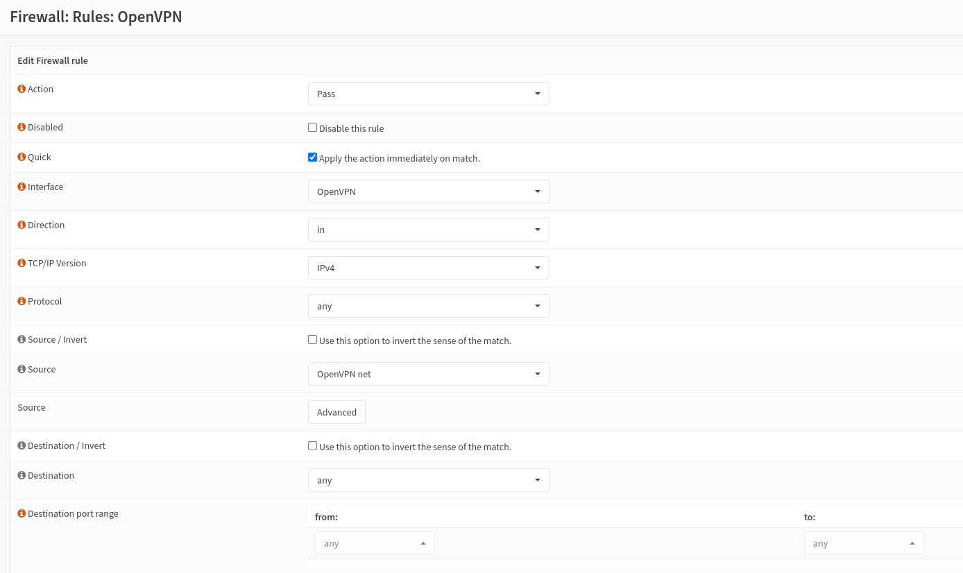The image size is (963, 573).
Task: Enable the Source invert match checkbox
Action: (x=312, y=340)
